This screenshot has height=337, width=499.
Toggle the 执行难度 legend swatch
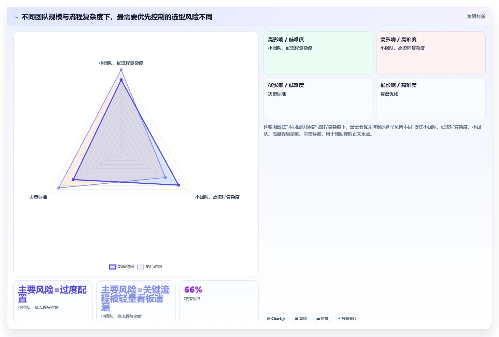pyautogui.click(x=141, y=267)
